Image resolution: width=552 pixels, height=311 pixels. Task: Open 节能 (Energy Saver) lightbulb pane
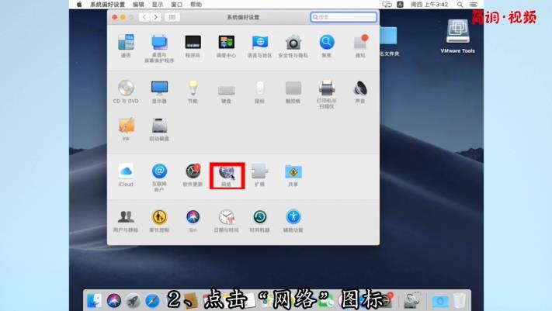(193, 92)
